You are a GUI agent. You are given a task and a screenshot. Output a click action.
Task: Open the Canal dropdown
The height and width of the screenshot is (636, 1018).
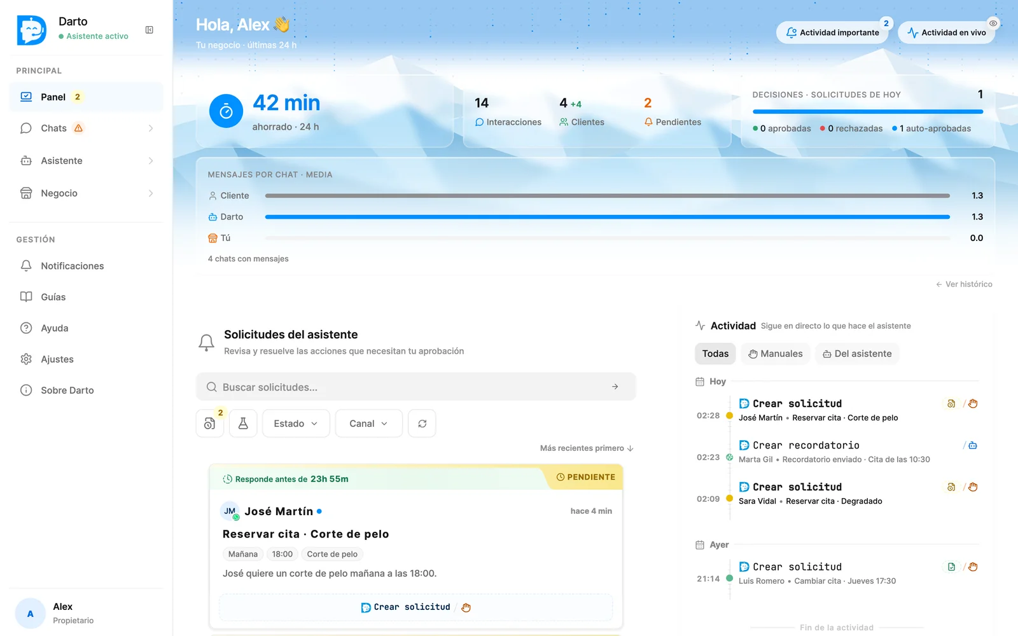[369, 423]
